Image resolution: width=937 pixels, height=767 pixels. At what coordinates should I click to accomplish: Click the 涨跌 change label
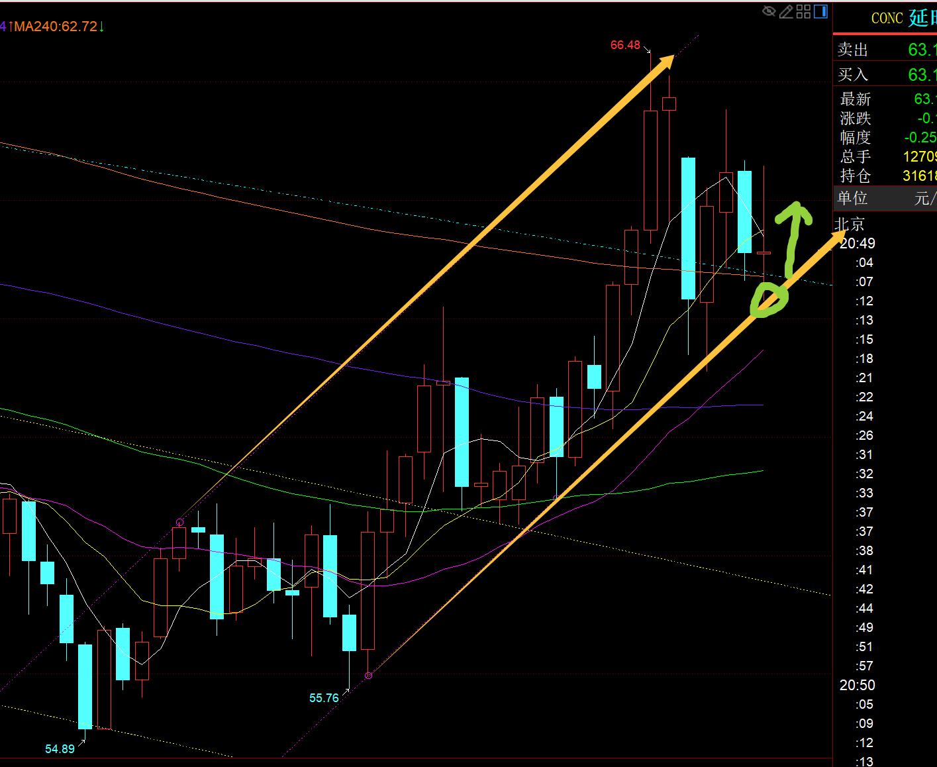856,119
